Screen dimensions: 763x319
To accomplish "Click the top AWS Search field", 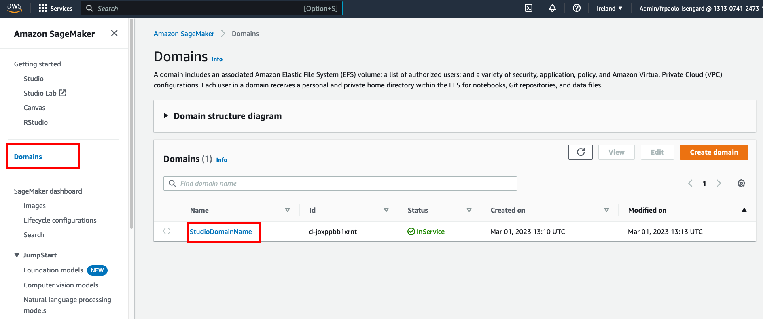I will [x=212, y=8].
